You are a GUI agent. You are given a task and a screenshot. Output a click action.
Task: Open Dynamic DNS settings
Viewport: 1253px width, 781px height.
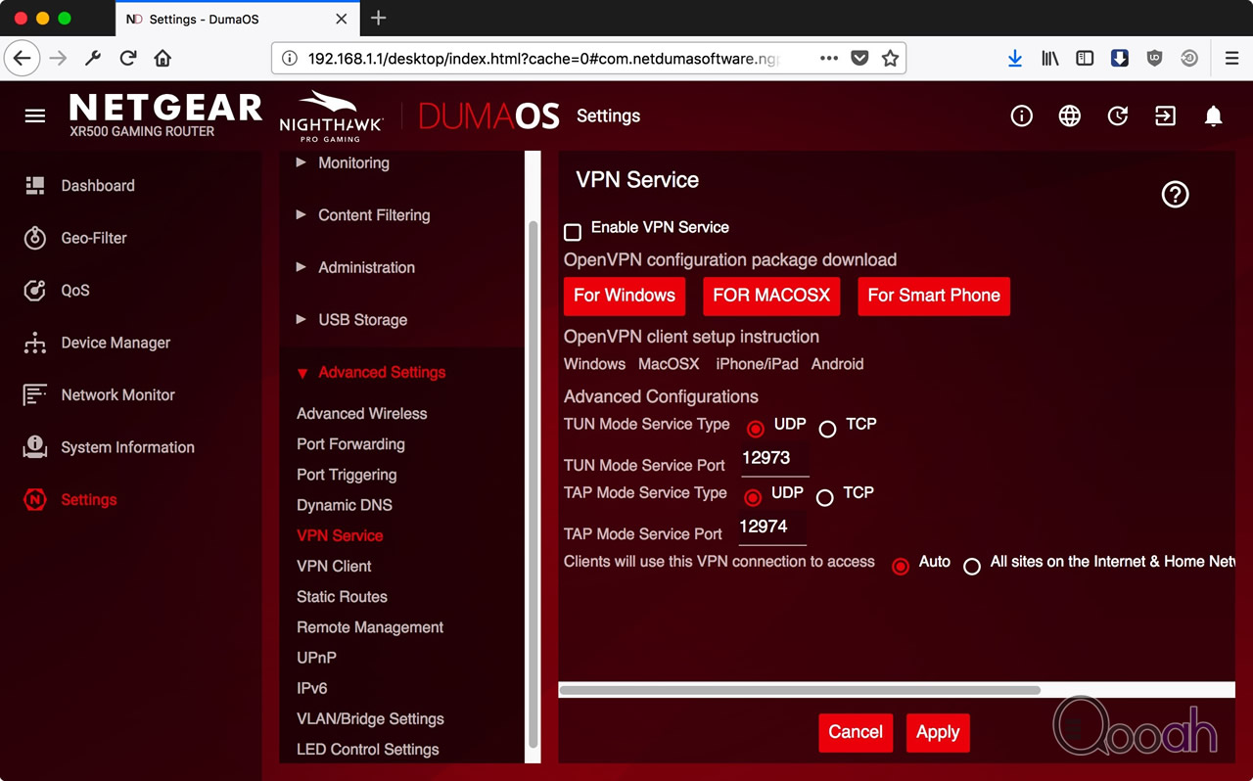345,505
